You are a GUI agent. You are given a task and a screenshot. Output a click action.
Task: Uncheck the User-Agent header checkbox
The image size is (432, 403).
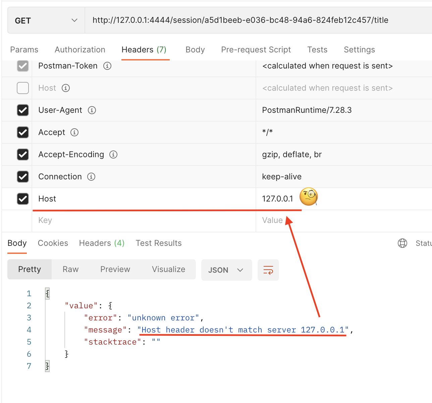click(22, 110)
